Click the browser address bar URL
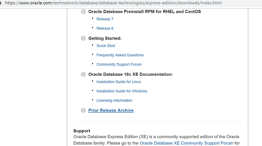 pos(113,3)
